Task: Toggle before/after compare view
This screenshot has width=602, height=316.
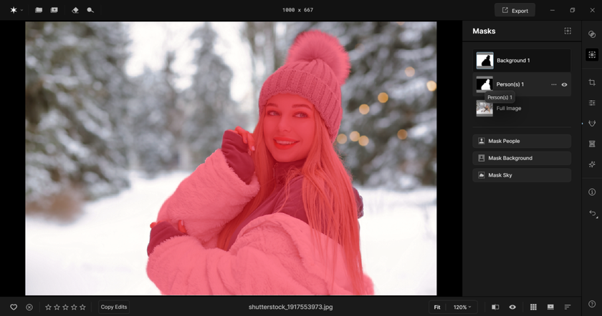Action: [495, 307]
